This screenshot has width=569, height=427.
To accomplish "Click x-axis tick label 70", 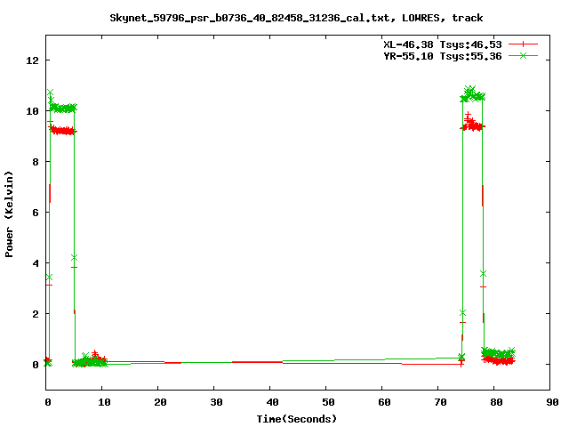I will (x=440, y=402).
